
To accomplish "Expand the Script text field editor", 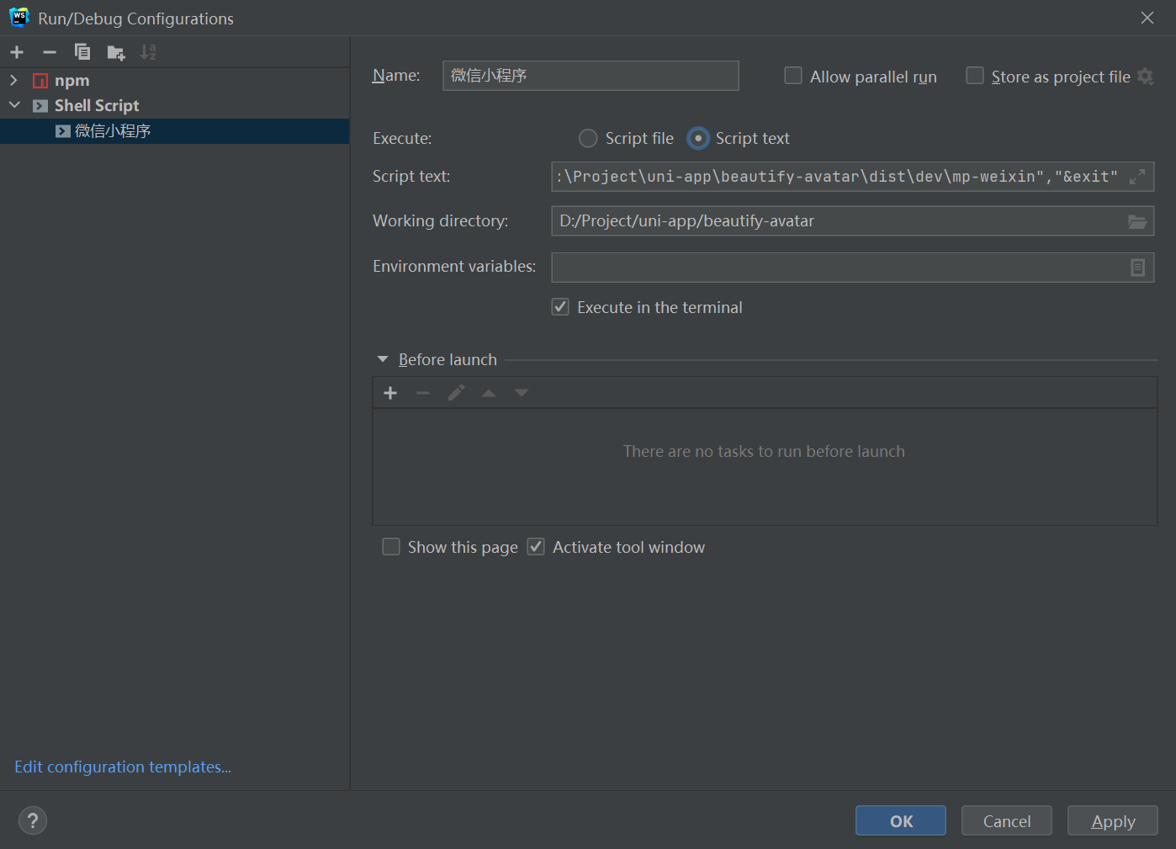I will [1137, 177].
